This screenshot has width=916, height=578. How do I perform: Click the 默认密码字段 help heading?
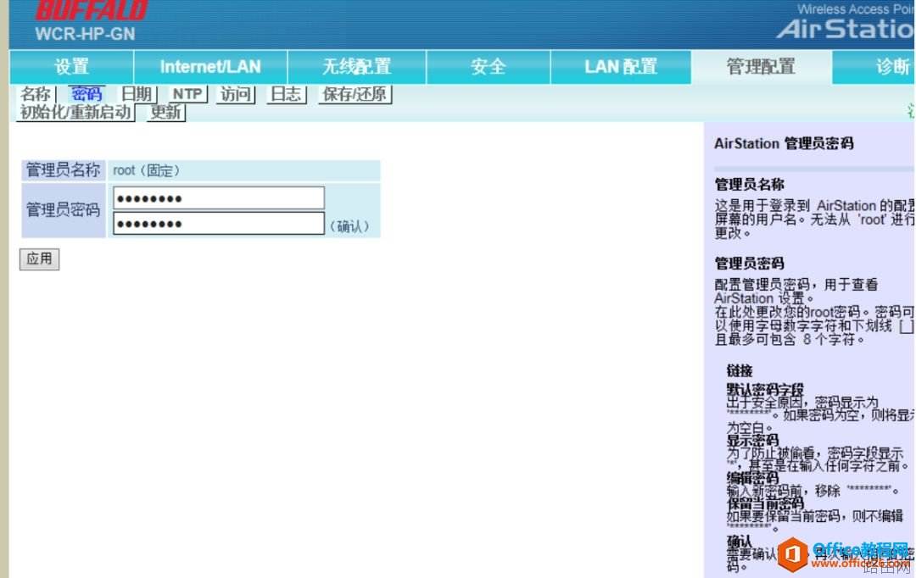(765, 389)
